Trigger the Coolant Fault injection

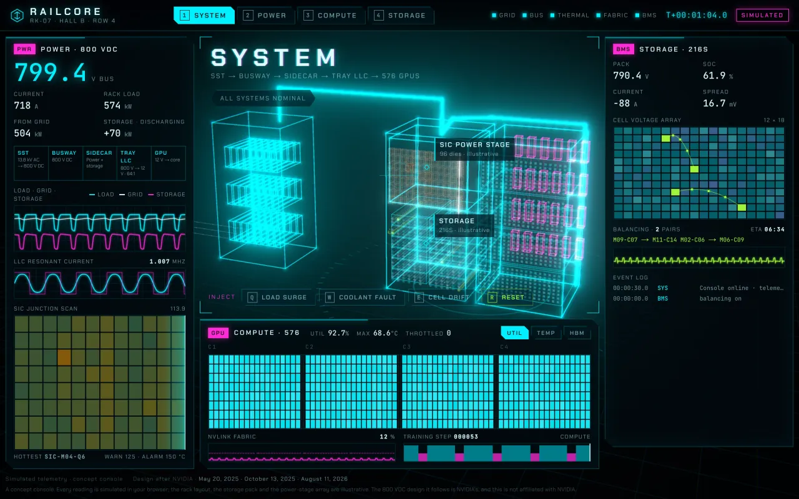362,298
